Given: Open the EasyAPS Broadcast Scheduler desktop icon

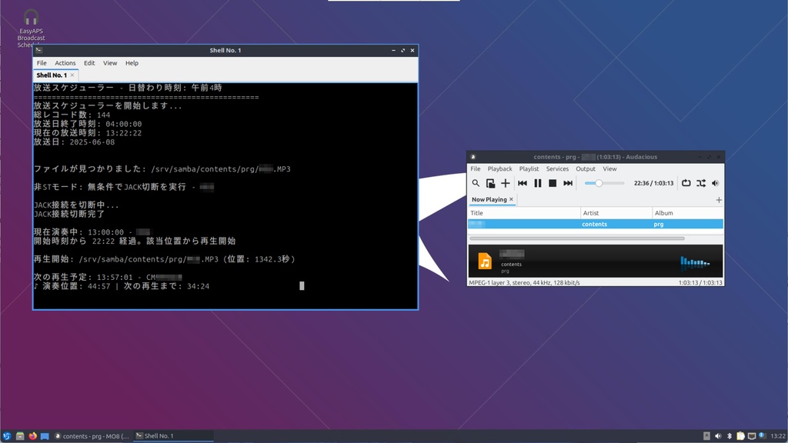Looking at the screenshot, I should click(31, 28).
